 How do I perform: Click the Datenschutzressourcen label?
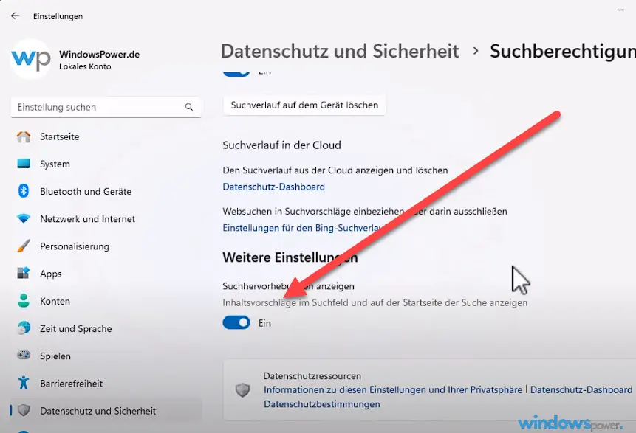pos(312,376)
